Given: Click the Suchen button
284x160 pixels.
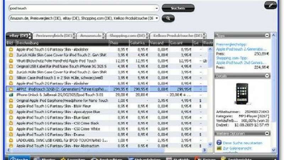Looking at the screenshot, I should point(178,8).
